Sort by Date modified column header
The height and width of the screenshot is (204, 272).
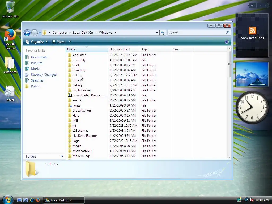124,49
